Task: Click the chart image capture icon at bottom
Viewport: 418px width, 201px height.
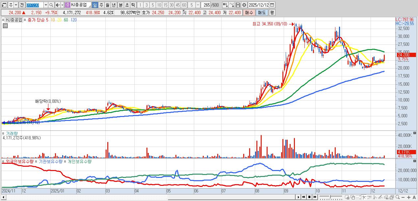Action: tap(392, 197)
